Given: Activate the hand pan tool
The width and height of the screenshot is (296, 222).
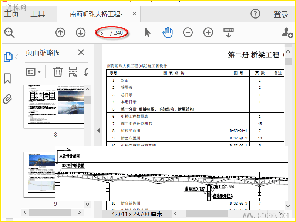Looking at the screenshot, I should [x=168, y=33].
